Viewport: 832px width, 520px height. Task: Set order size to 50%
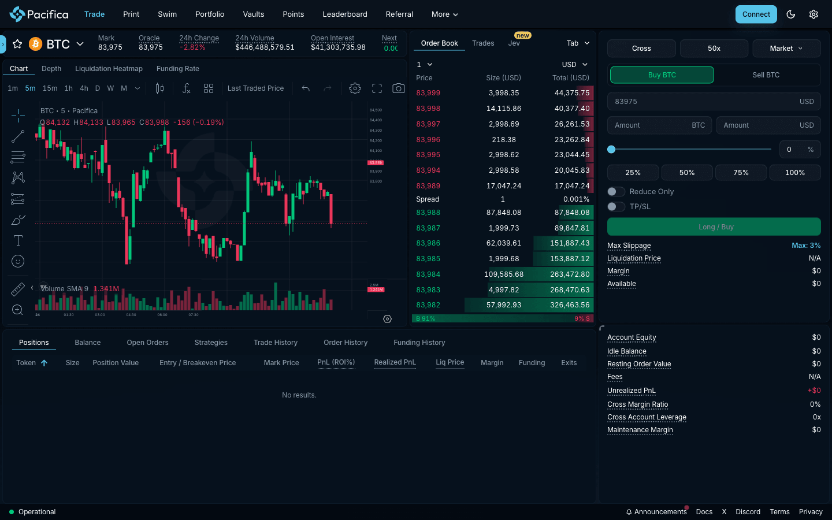687,173
